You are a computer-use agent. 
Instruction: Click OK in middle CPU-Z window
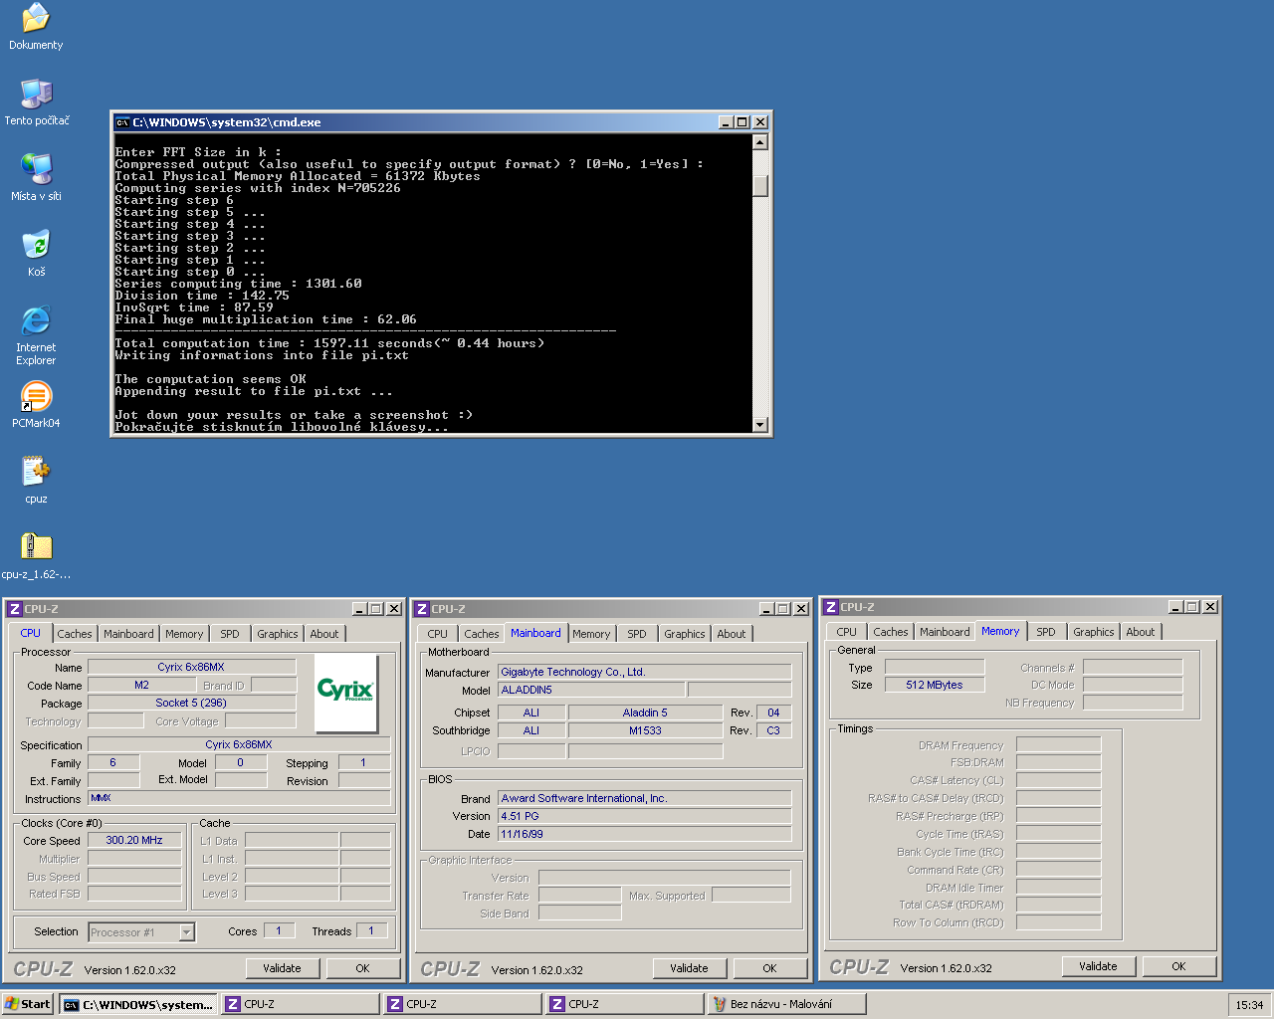770,968
